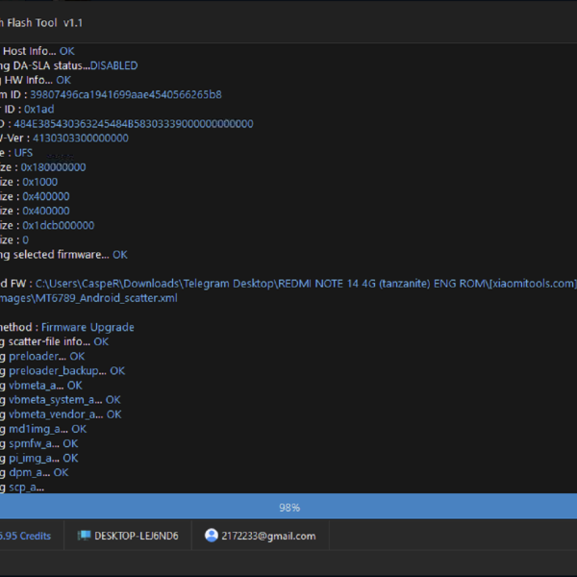Click the computer icon beside DESKTOP-LEJ6ND6
This screenshot has height=577, width=577.
pos(84,536)
